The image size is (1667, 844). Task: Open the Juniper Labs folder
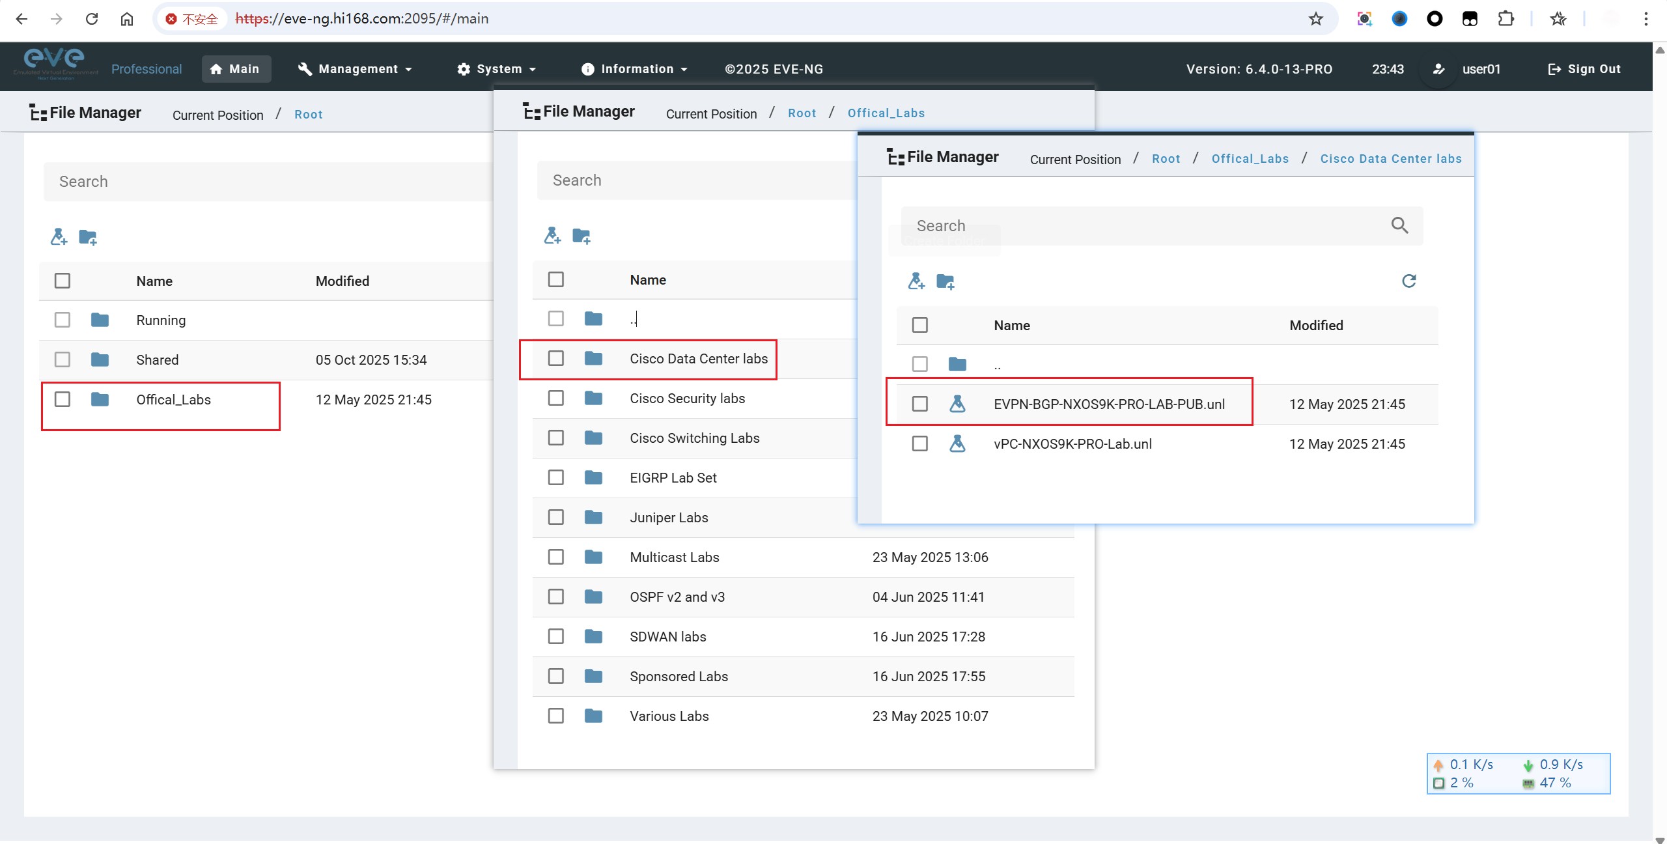(669, 517)
